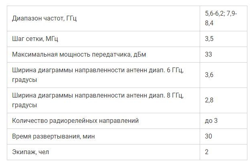Click the word 'градусы' in the 8 ГГц row
This screenshot has width=251, height=165.
25,105
